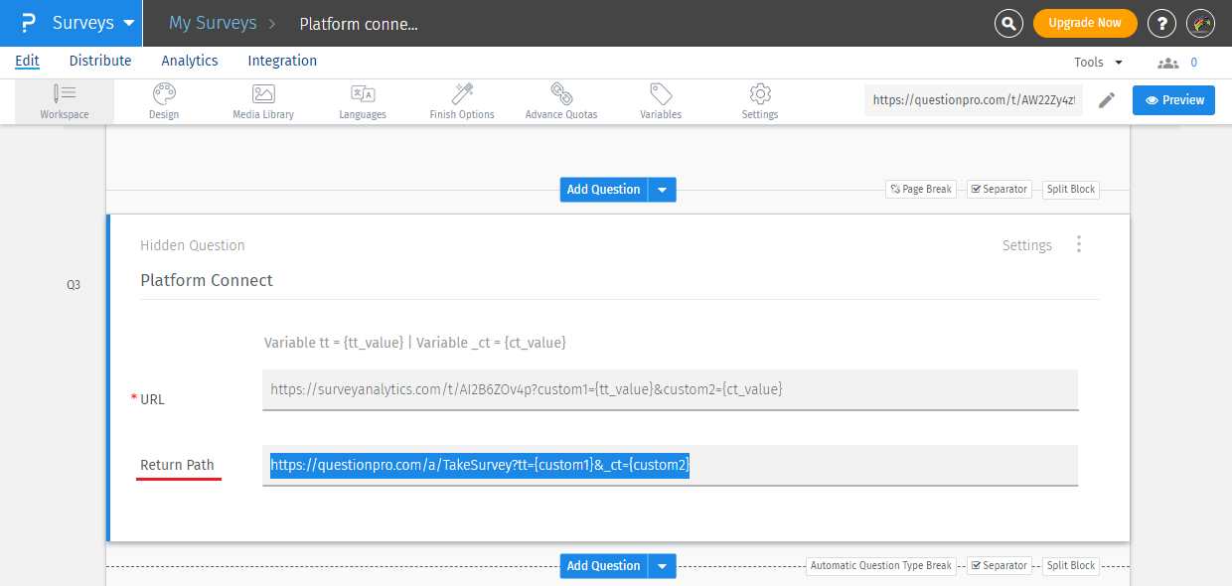Open the Languages tool
Image resolution: width=1232 pixels, height=586 pixels.
click(x=363, y=100)
